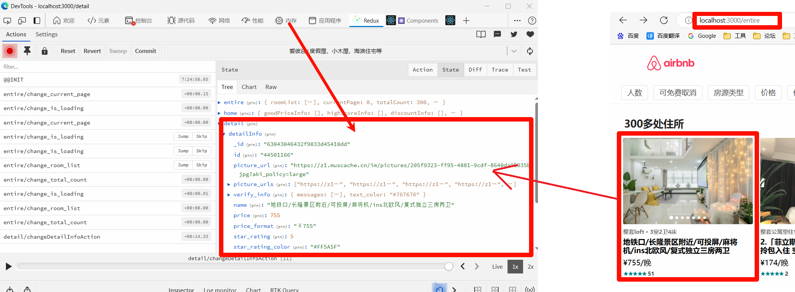Toggle the lock changes padlock icon
Viewport: 795px width, 292px height.
[x=44, y=51]
